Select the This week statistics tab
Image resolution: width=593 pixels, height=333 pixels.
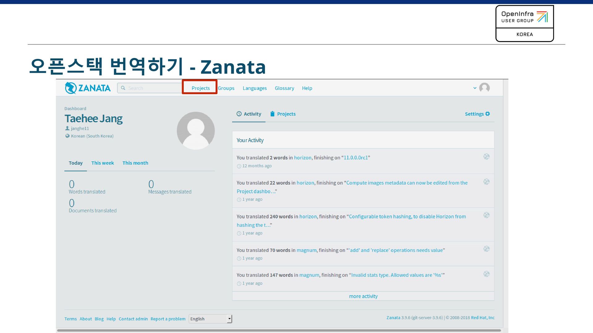(x=103, y=163)
